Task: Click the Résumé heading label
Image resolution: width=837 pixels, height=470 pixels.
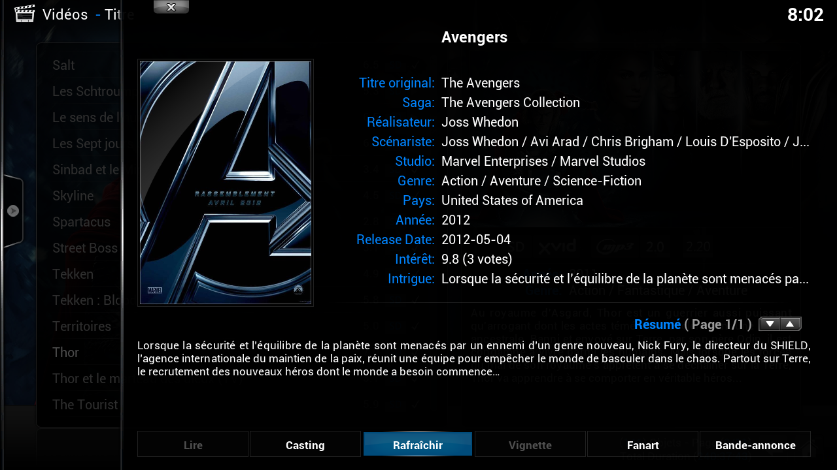Action: pos(657,324)
